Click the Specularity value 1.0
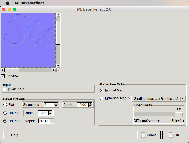This screenshot has height=143, width=189. point(179,109)
